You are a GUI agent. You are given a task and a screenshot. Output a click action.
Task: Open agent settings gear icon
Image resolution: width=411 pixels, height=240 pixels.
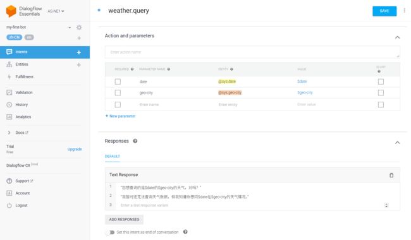[x=79, y=28]
